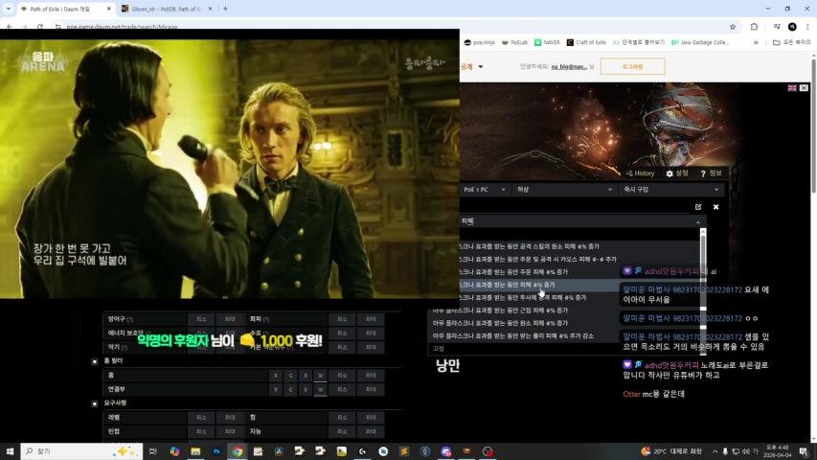Screen dimensions: 817x460
Task: Click the 정보 info question mark
Action: [x=710, y=173]
